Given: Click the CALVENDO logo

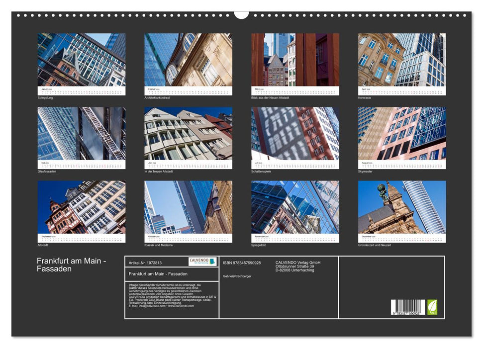Looking at the screenshot, I should point(202,261).
